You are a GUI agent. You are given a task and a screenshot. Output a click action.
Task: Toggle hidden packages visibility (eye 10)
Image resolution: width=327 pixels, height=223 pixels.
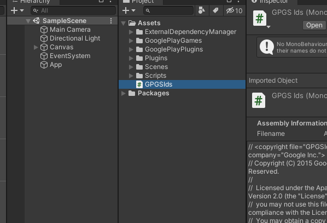234,10
